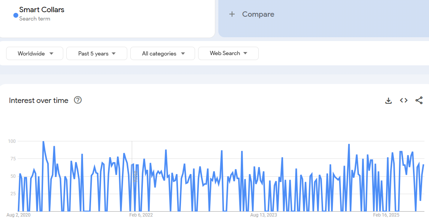This screenshot has height=223, width=429.
Task: Click the blue dot next to Smart Collars
Action: (x=16, y=15)
